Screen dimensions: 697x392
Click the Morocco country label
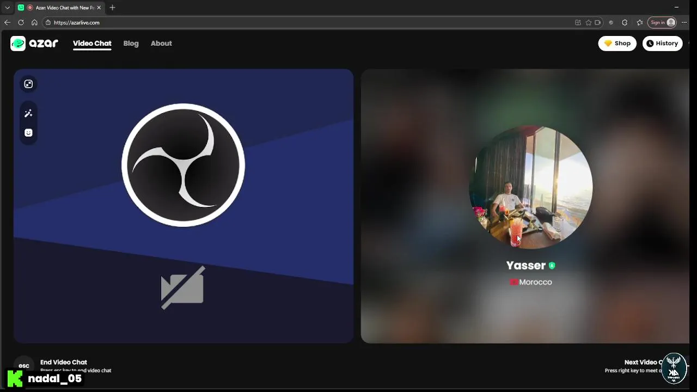pos(531,282)
